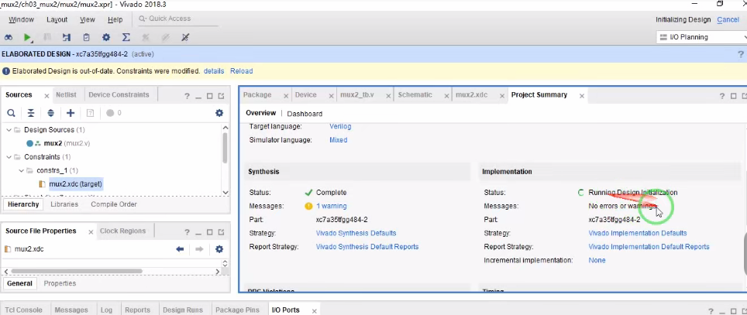The height and width of the screenshot is (315, 747).
Task: Click the green Run flow arrow
Action: (27, 37)
